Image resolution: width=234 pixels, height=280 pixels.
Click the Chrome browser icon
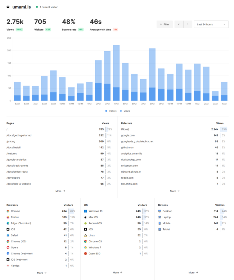coord(8,211)
